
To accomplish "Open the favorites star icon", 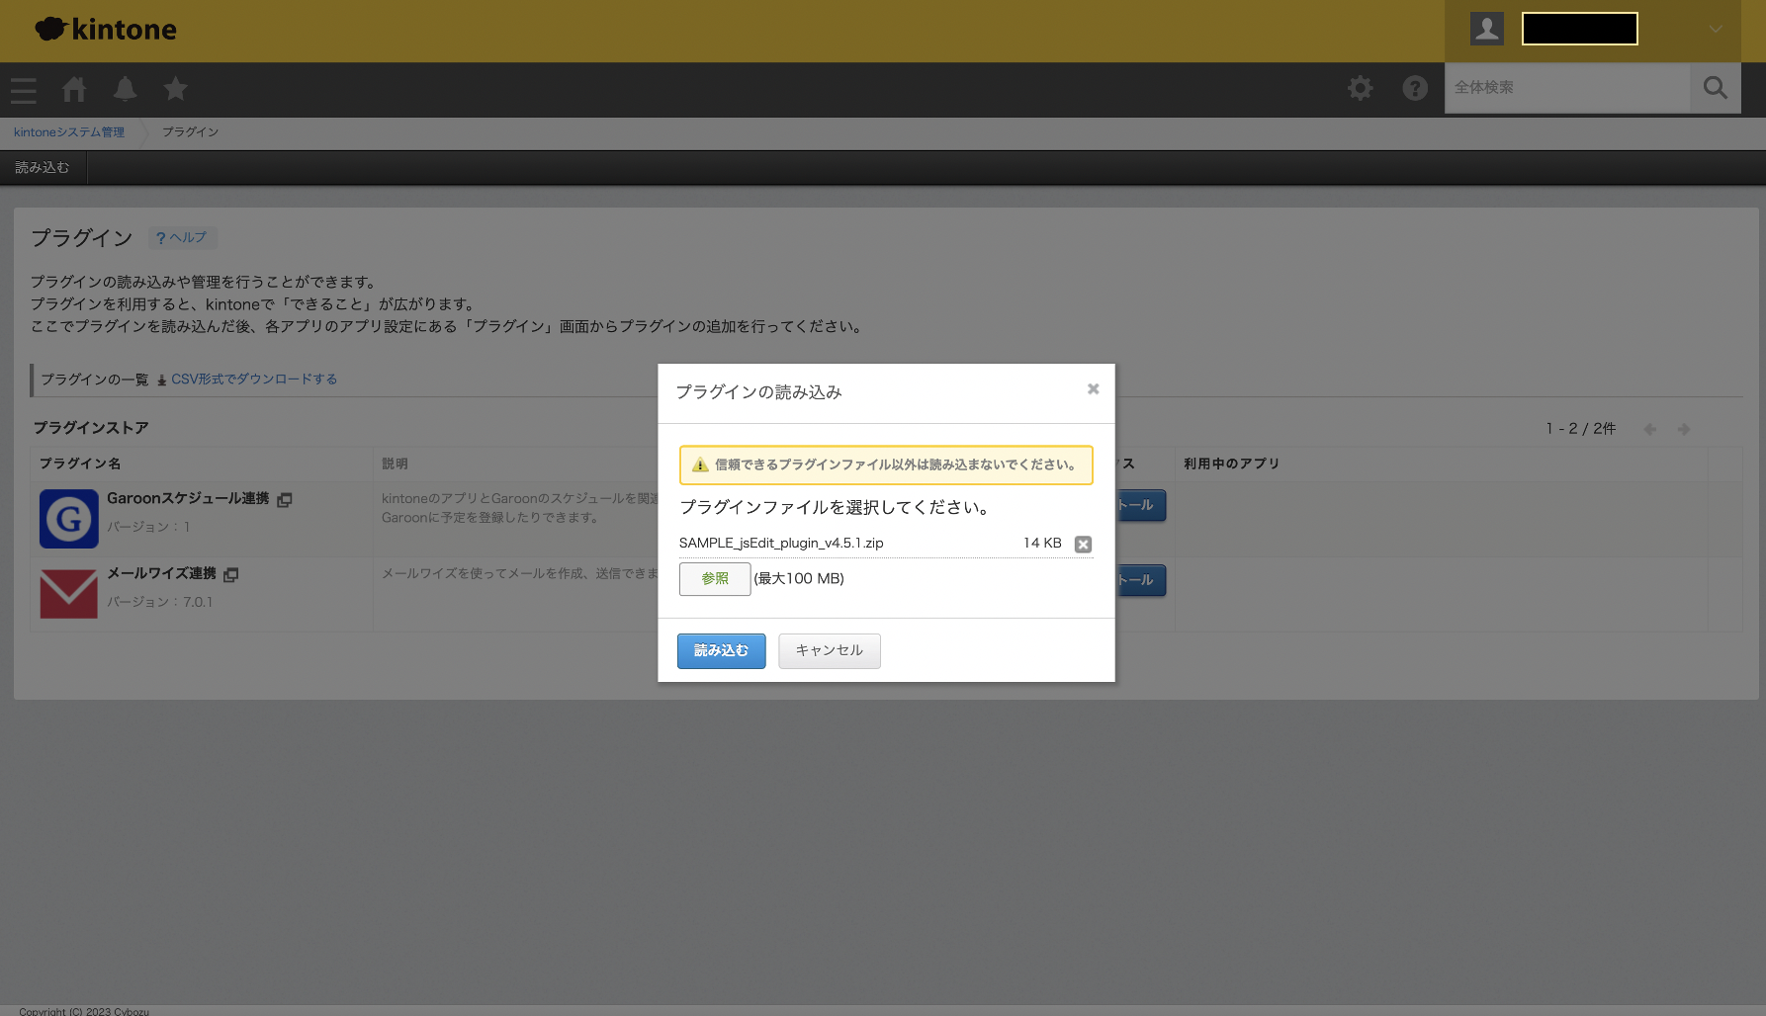I will pos(176,90).
